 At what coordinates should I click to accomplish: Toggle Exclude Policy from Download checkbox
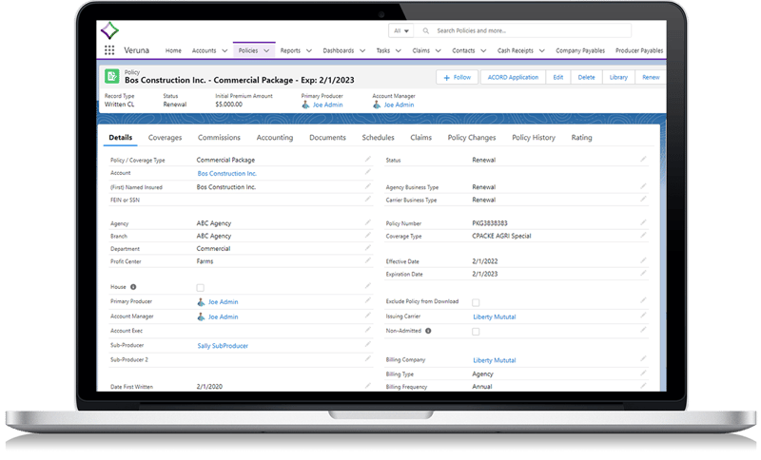[476, 302]
